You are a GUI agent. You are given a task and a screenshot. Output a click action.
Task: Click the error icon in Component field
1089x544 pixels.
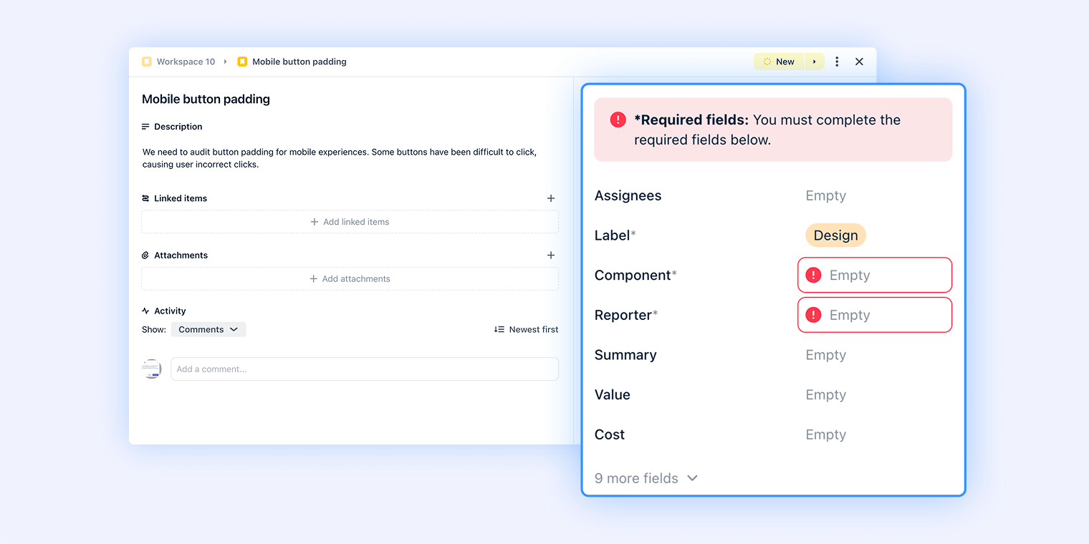click(813, 275)
